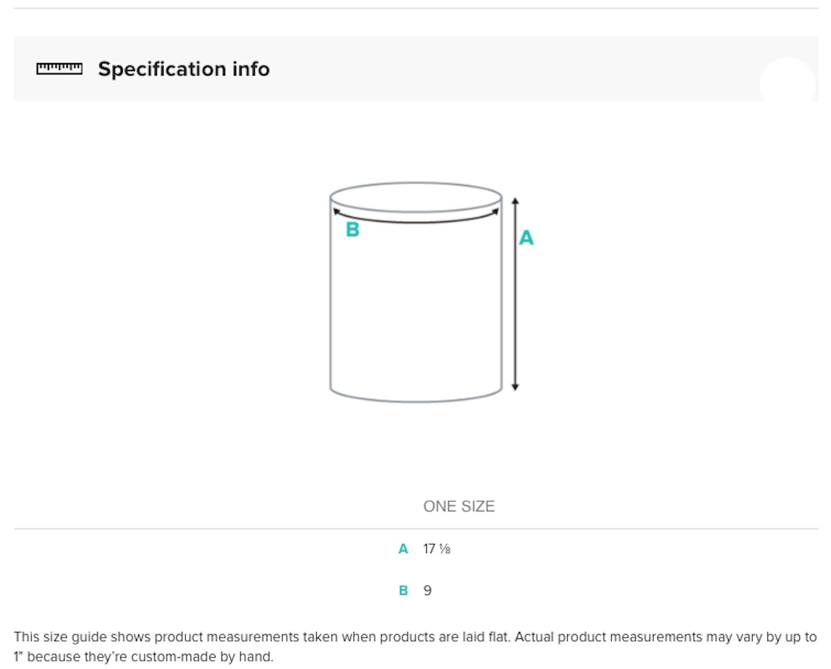Click the white circle in the header bar
This screenshot has height=669, width=831.
(x=787, y=83)
